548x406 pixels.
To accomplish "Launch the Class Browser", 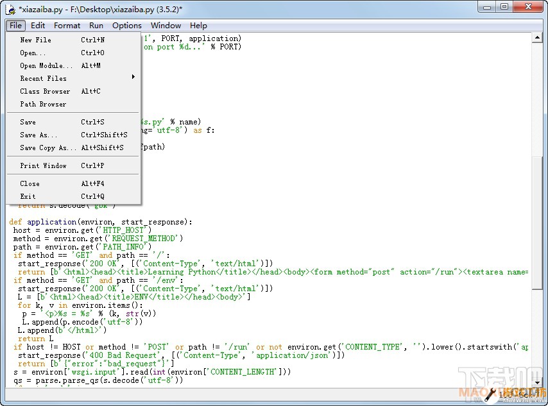I will [x=73, y=91].
